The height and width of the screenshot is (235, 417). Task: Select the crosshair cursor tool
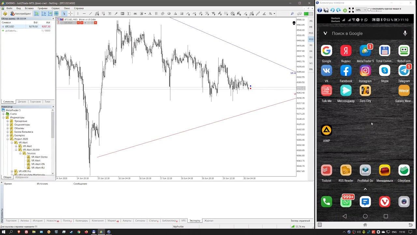pos(70,14)
